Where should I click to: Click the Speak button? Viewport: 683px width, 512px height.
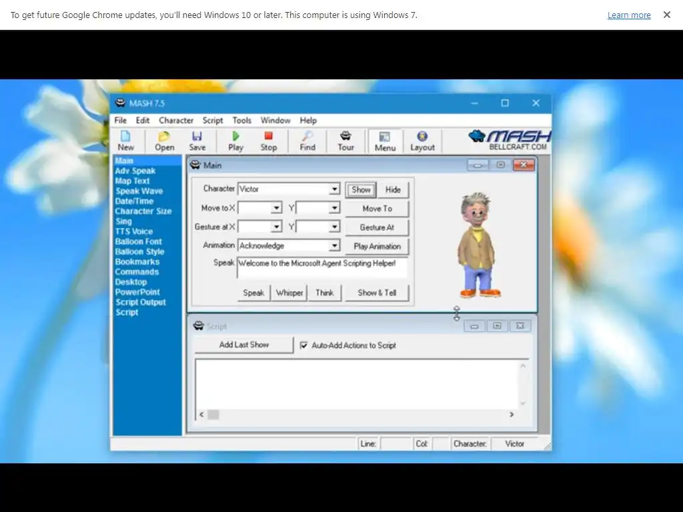coord(253,293)
